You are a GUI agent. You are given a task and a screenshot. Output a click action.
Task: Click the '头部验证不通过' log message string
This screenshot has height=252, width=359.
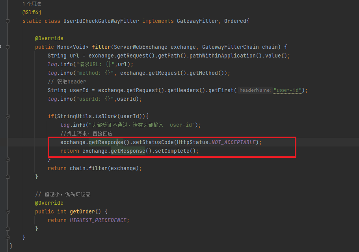(x=142, y=125)
